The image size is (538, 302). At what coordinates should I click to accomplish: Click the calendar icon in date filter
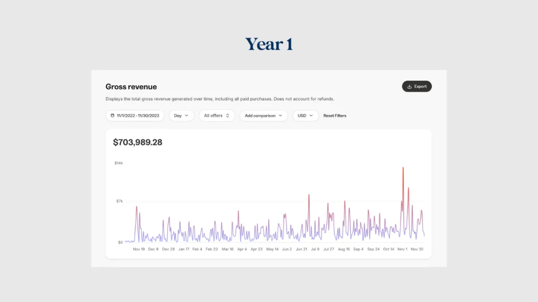[x=113, y=115]
